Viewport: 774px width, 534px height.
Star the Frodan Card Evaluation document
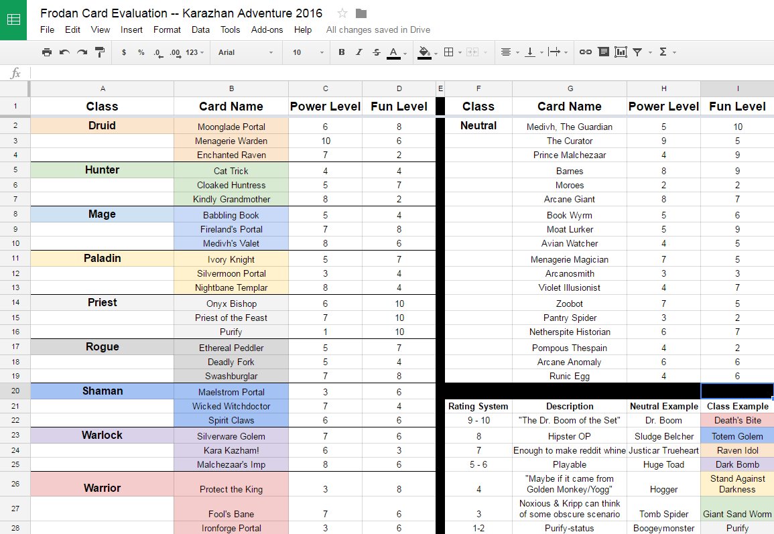[342, 13]
